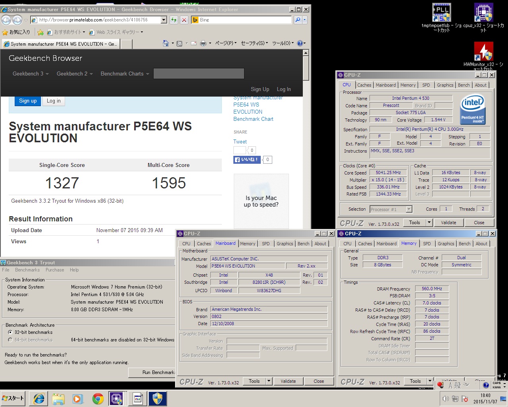Open Windows Media Player from taskbar
Image resolution: width=508 pixels, height=407 pixels.
77,399
